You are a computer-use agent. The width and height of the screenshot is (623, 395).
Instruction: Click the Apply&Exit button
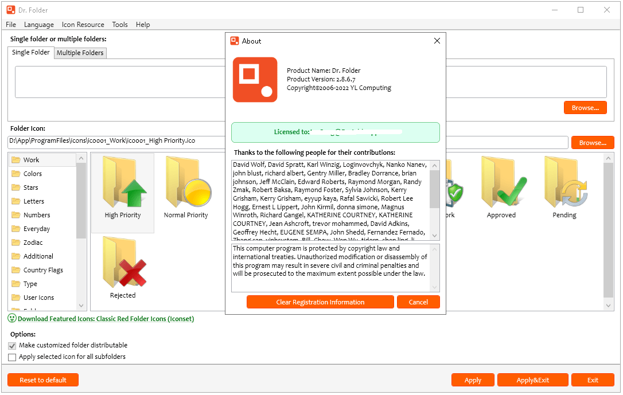click(x=533, y=381)
